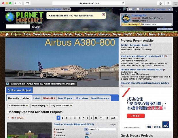Image resolution: width=178 pixels, height=138 pixels.
Task: Open Mission to Mars forum thread
Action: tap(144, 56)
